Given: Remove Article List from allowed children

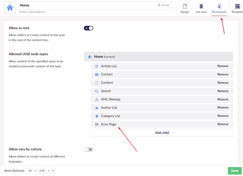Looking at the screenshot, I should (223, 66).
